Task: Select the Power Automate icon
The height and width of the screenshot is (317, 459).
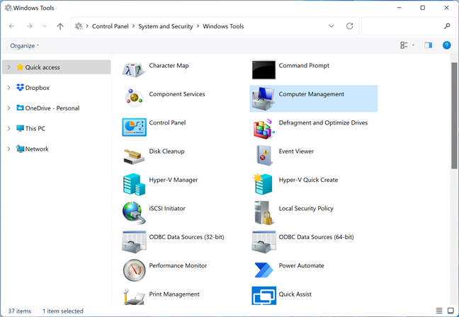Action: [x=263, y=270]
